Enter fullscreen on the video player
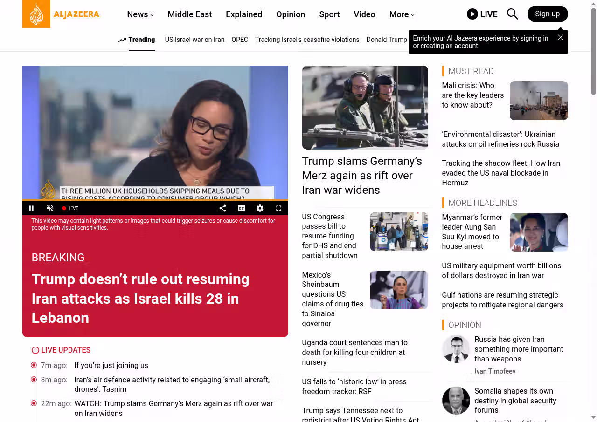 tap(278, 208)
